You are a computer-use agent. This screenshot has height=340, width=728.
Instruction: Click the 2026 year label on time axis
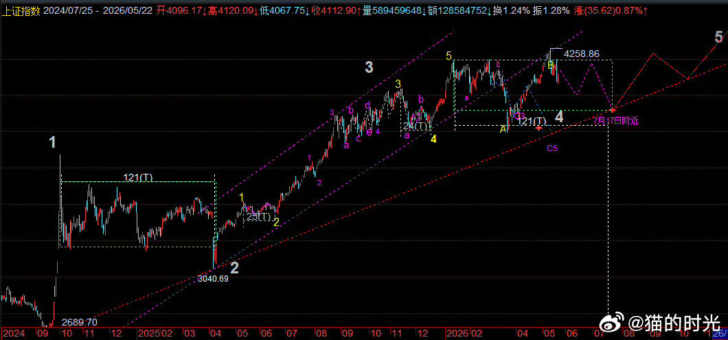457,334
